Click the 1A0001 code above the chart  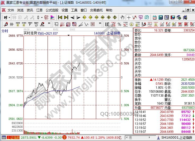coord(99,34)
